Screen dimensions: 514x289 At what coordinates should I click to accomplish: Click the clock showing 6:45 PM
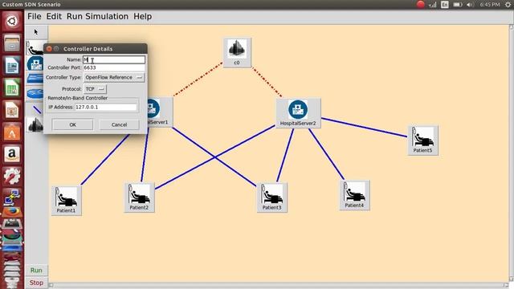(490, 5)
